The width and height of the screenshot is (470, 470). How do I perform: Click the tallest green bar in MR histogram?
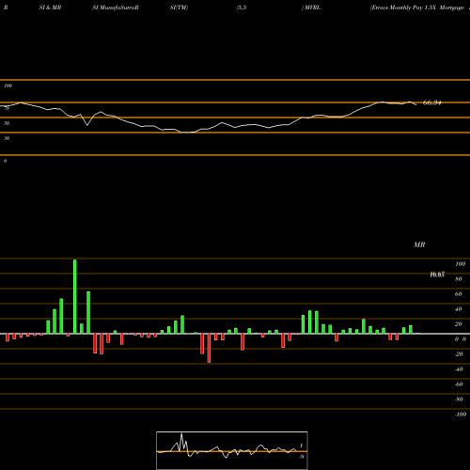(x=75, y=296)
